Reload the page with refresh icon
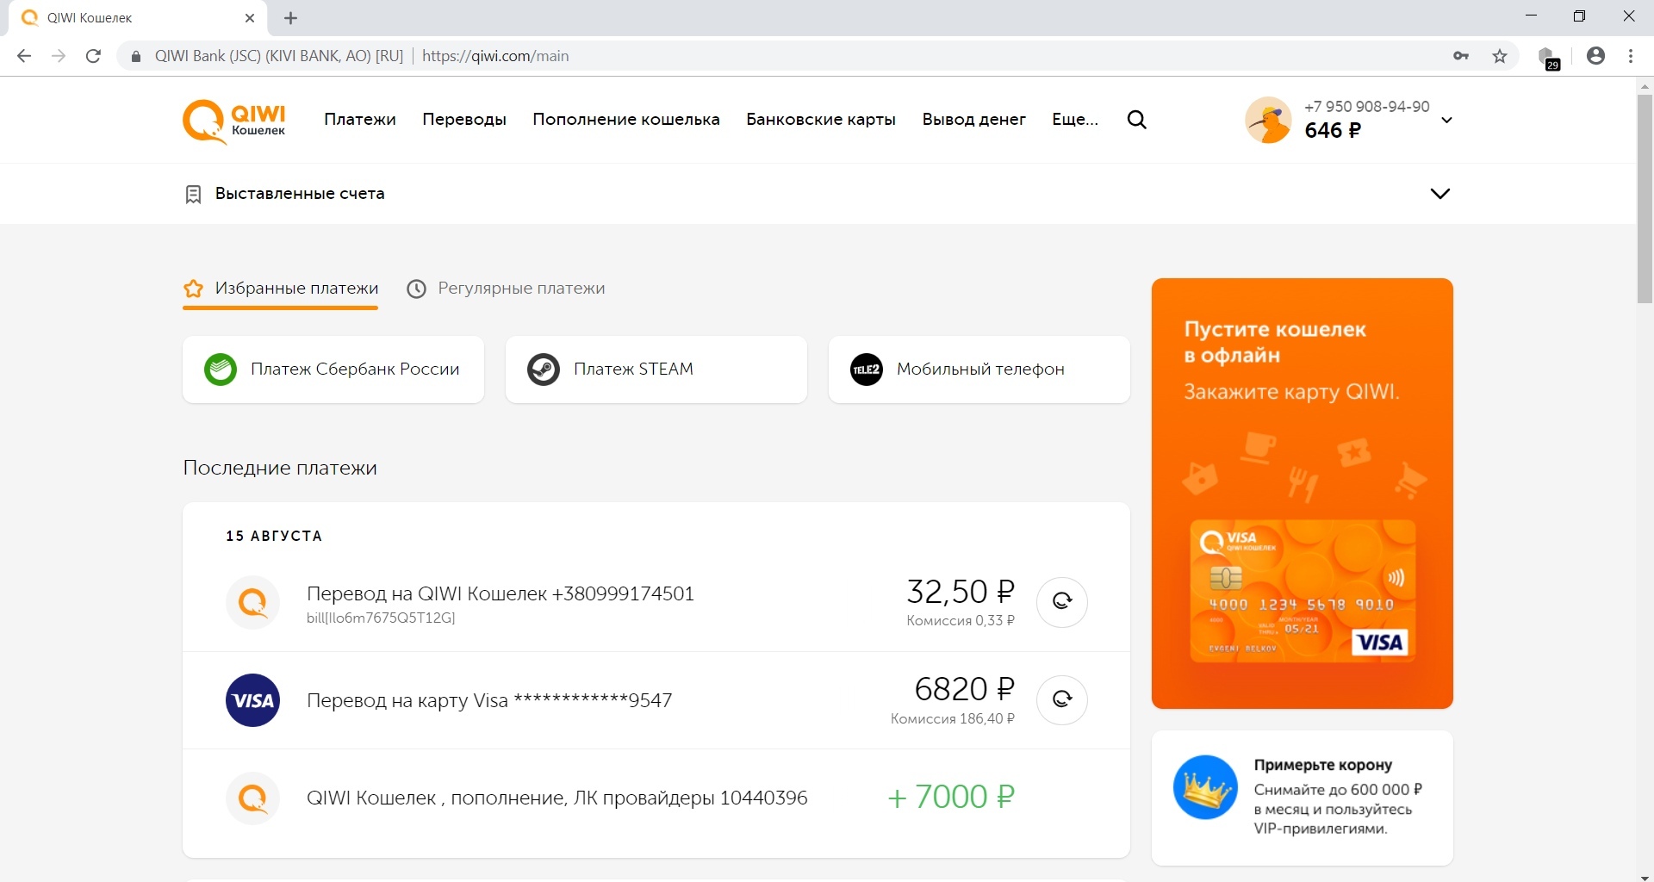1654x882 pixels. (94, 56)
